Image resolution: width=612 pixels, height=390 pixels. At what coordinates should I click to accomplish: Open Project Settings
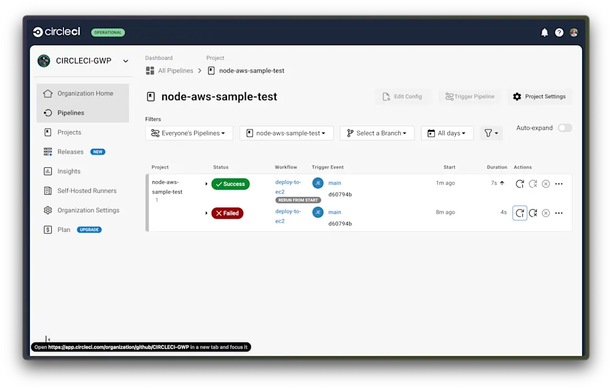(540, 96)
